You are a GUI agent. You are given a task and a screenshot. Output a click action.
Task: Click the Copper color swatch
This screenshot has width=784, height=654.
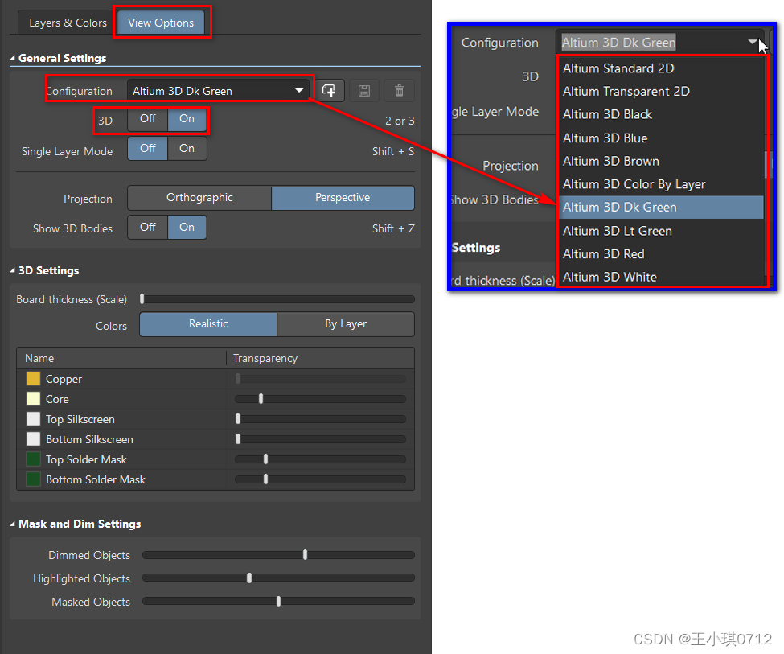point(33,379)
